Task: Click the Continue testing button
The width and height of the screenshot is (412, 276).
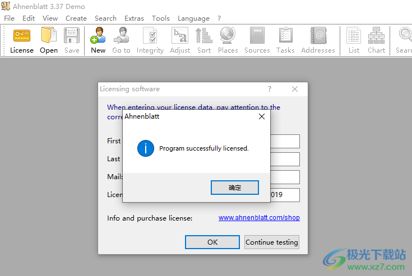Action: tap(272, 242)
